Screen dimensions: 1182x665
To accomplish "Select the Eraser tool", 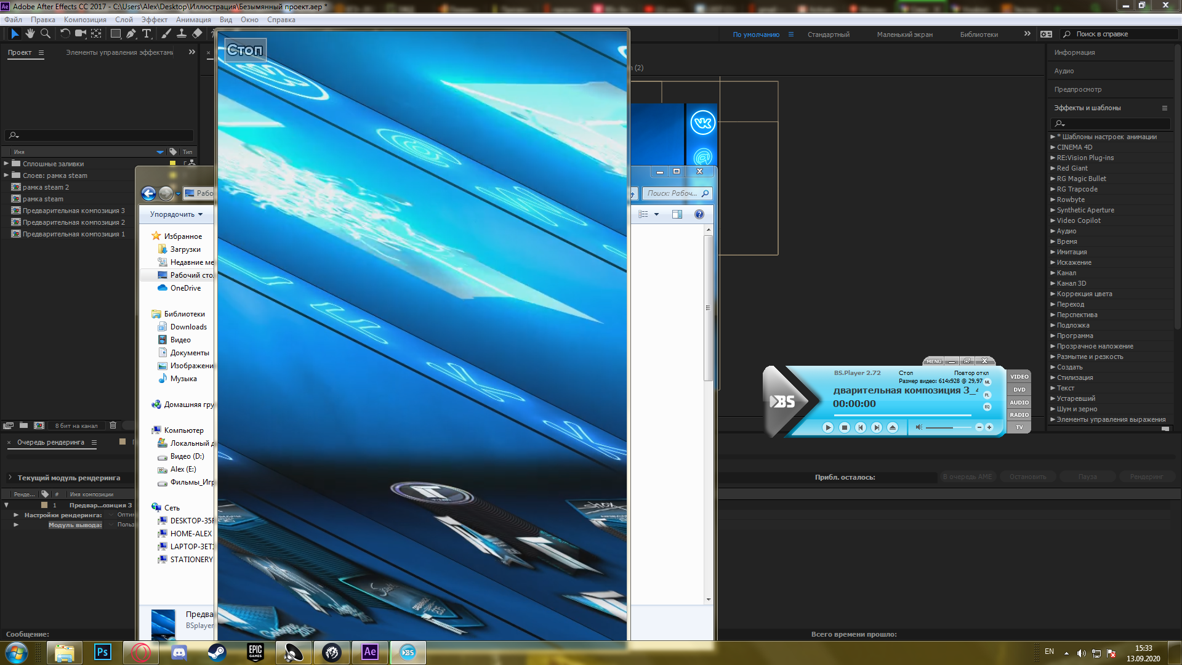I will coord(197,34).
